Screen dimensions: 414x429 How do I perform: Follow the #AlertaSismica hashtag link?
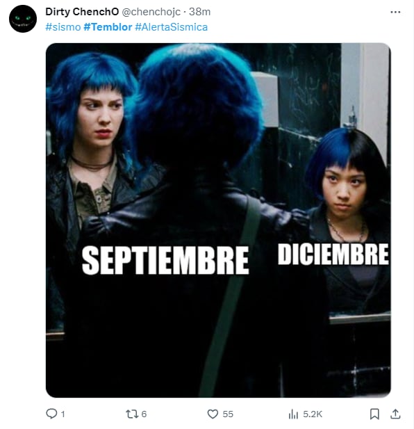click(x=171, y=27)
